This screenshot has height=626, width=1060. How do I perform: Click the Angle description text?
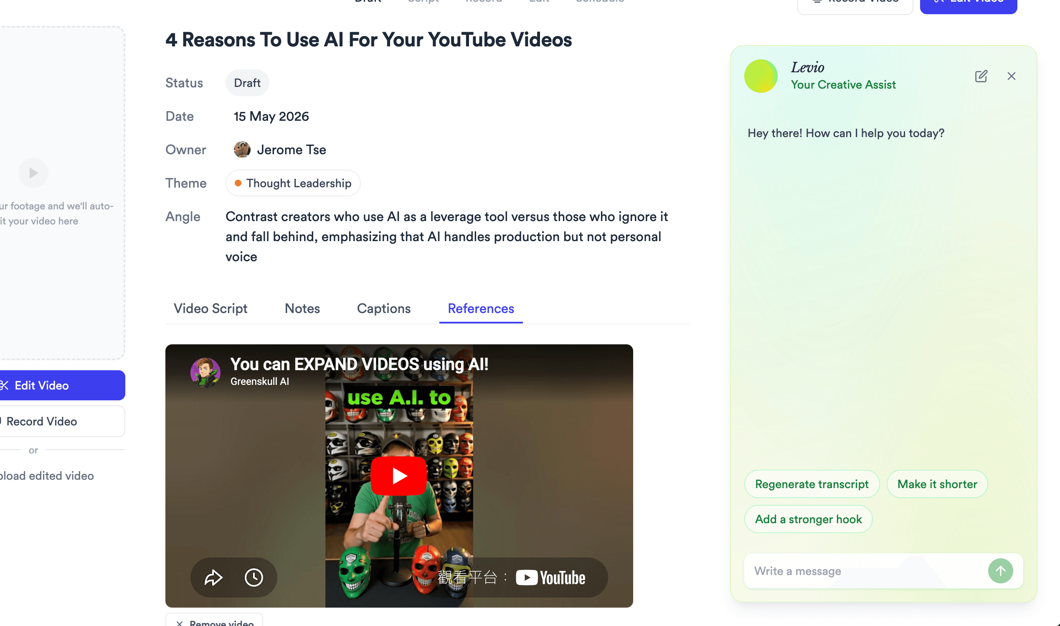tap(447, 237)
